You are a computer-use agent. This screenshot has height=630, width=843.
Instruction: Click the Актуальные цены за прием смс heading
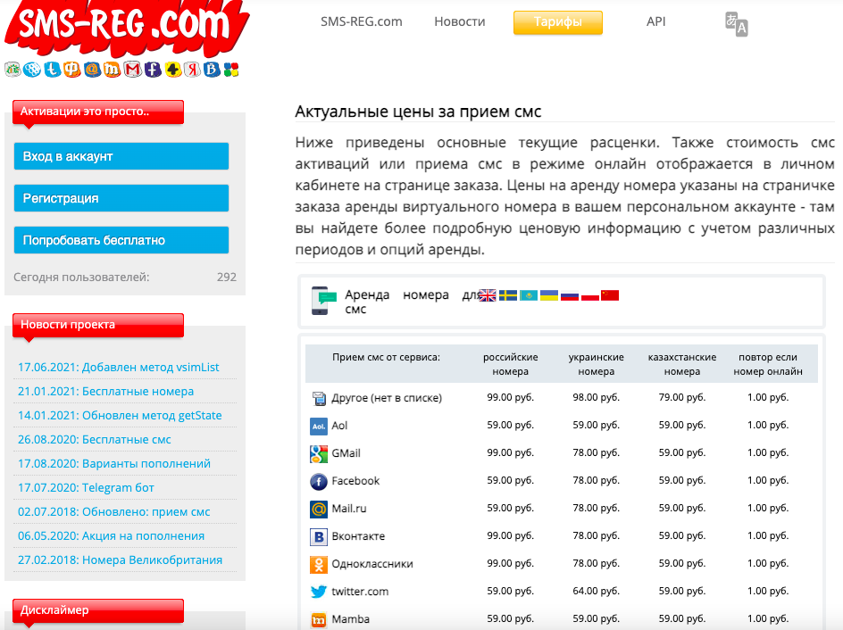[x=418, y=112]
